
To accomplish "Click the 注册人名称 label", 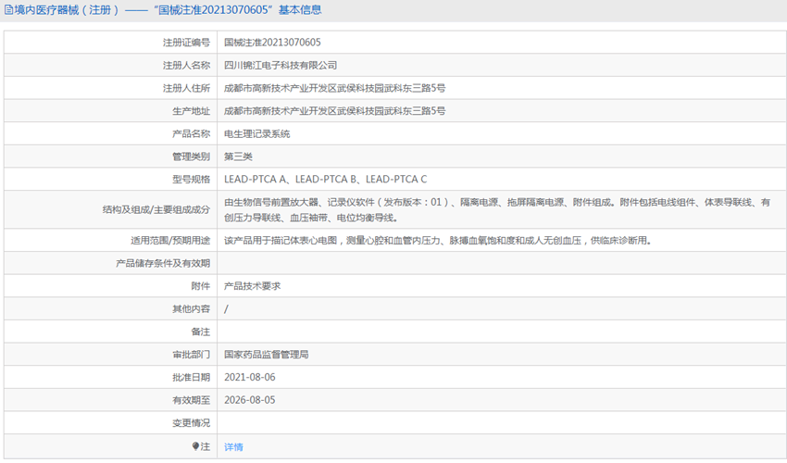I will pos(186,65).
